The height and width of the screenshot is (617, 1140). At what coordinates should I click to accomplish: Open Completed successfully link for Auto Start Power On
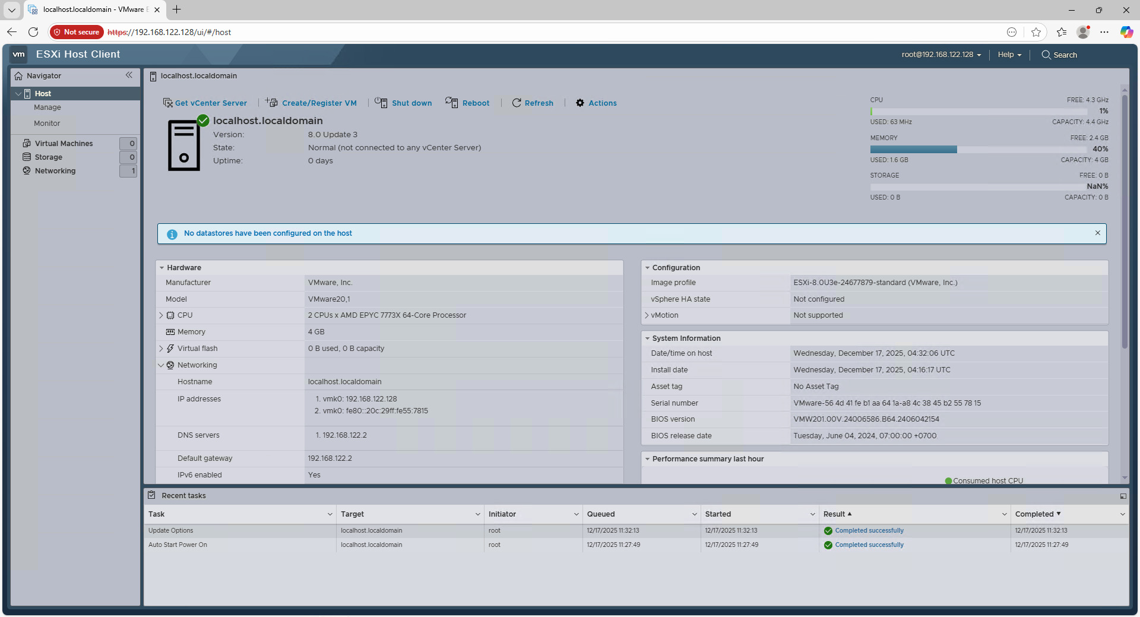869,545
